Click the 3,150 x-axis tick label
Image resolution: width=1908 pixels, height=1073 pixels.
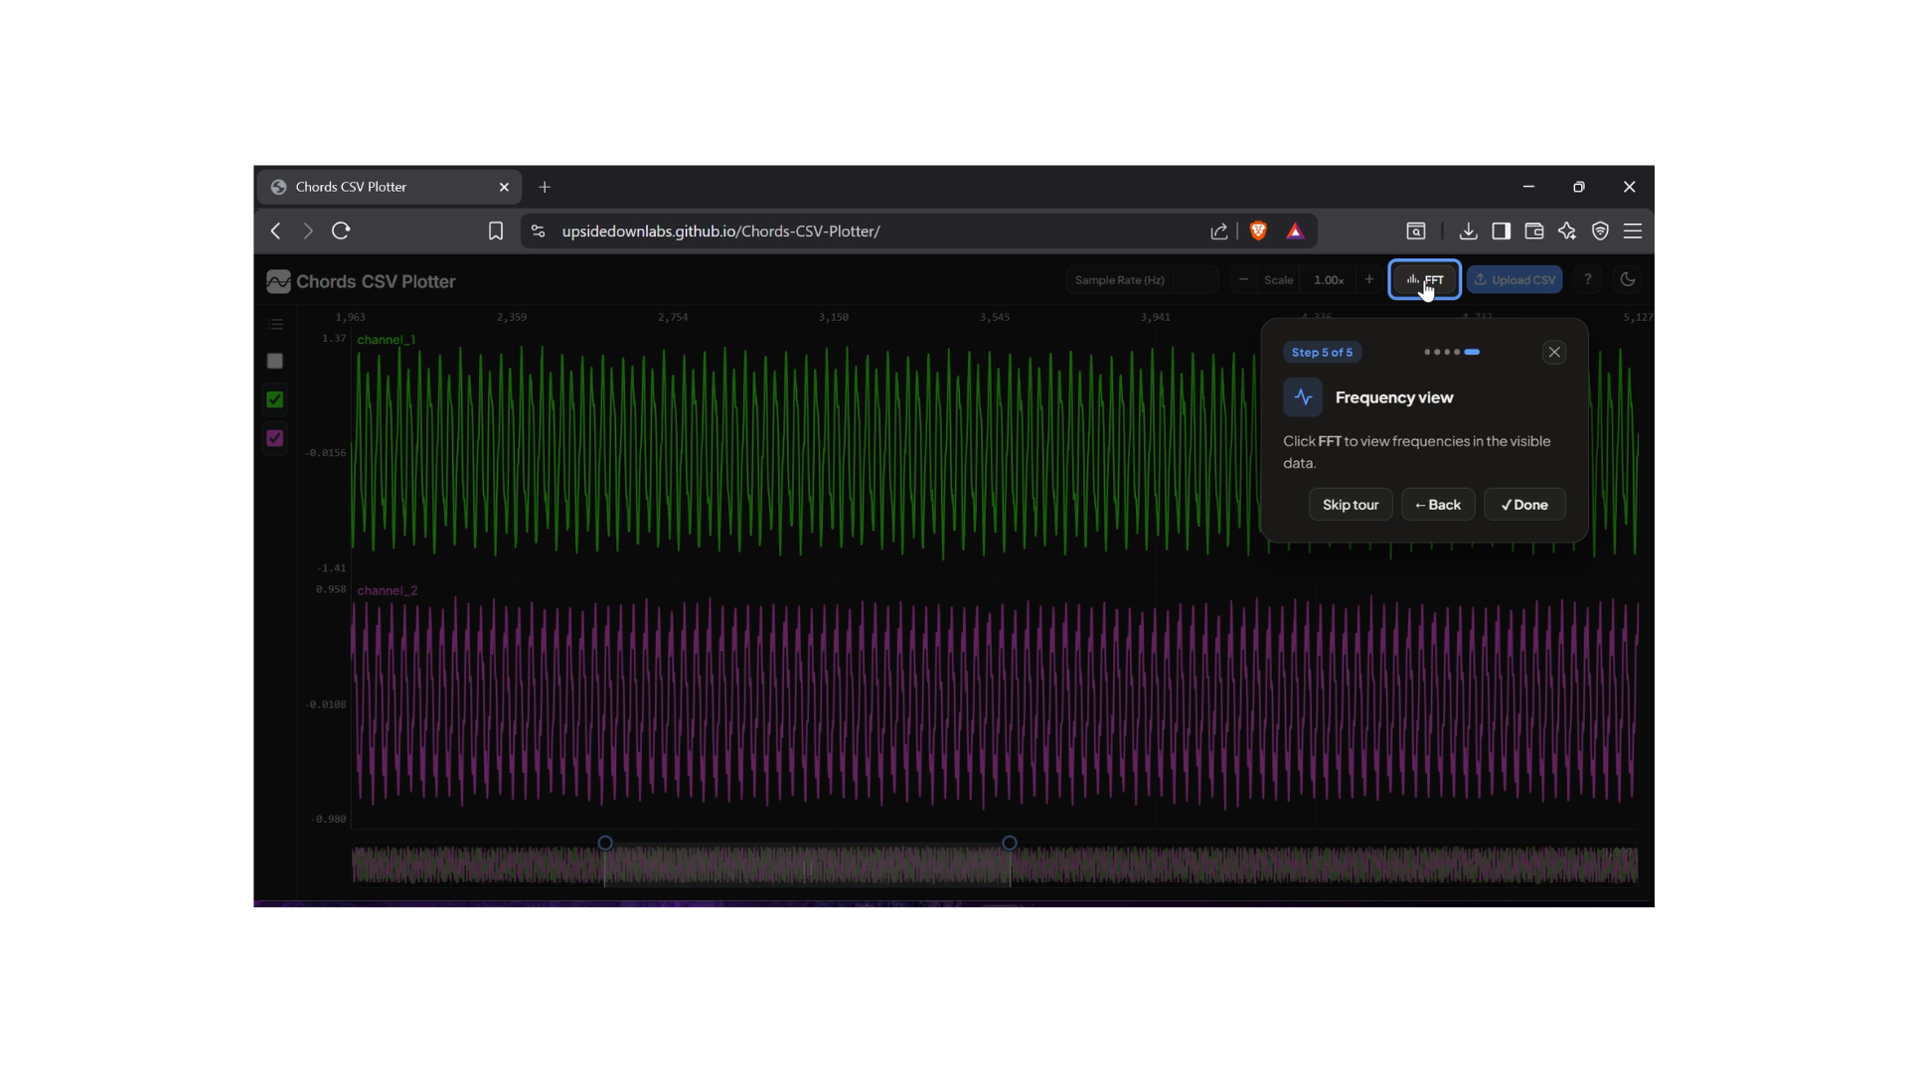(834, 318)
